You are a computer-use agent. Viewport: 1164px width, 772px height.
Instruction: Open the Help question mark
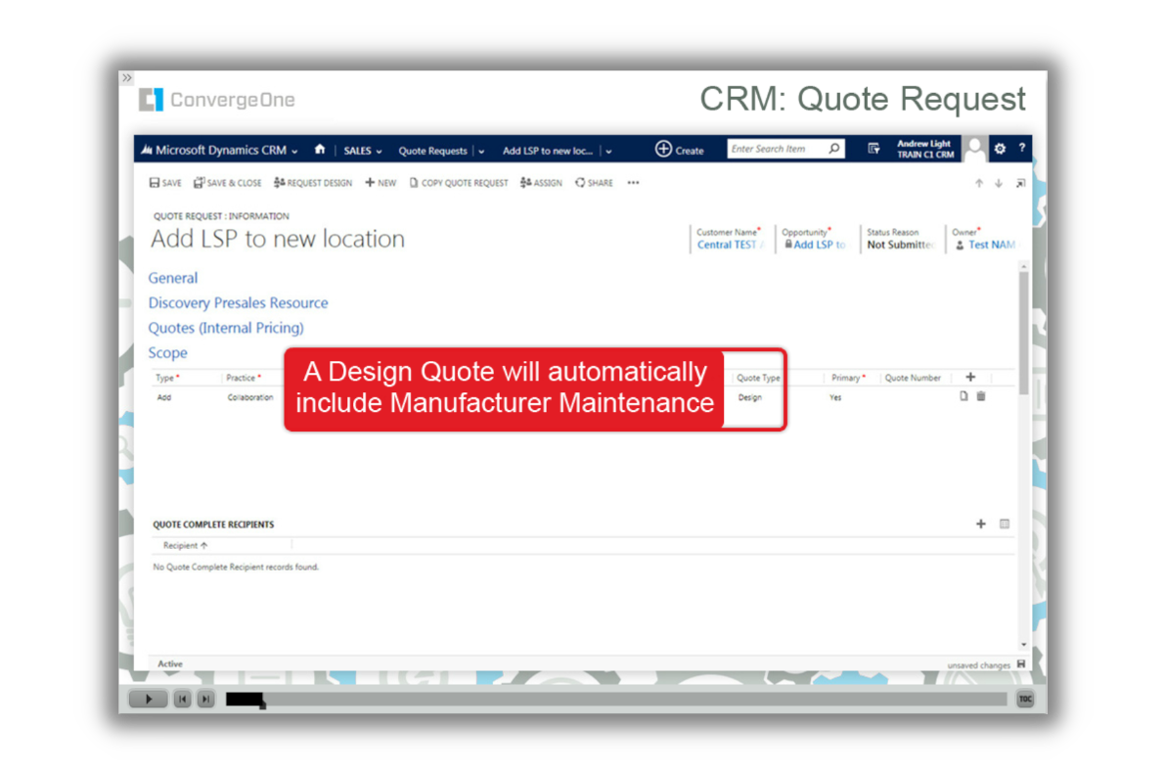(x=1021, y=148)
